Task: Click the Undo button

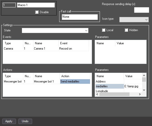Action: point(25,121)
